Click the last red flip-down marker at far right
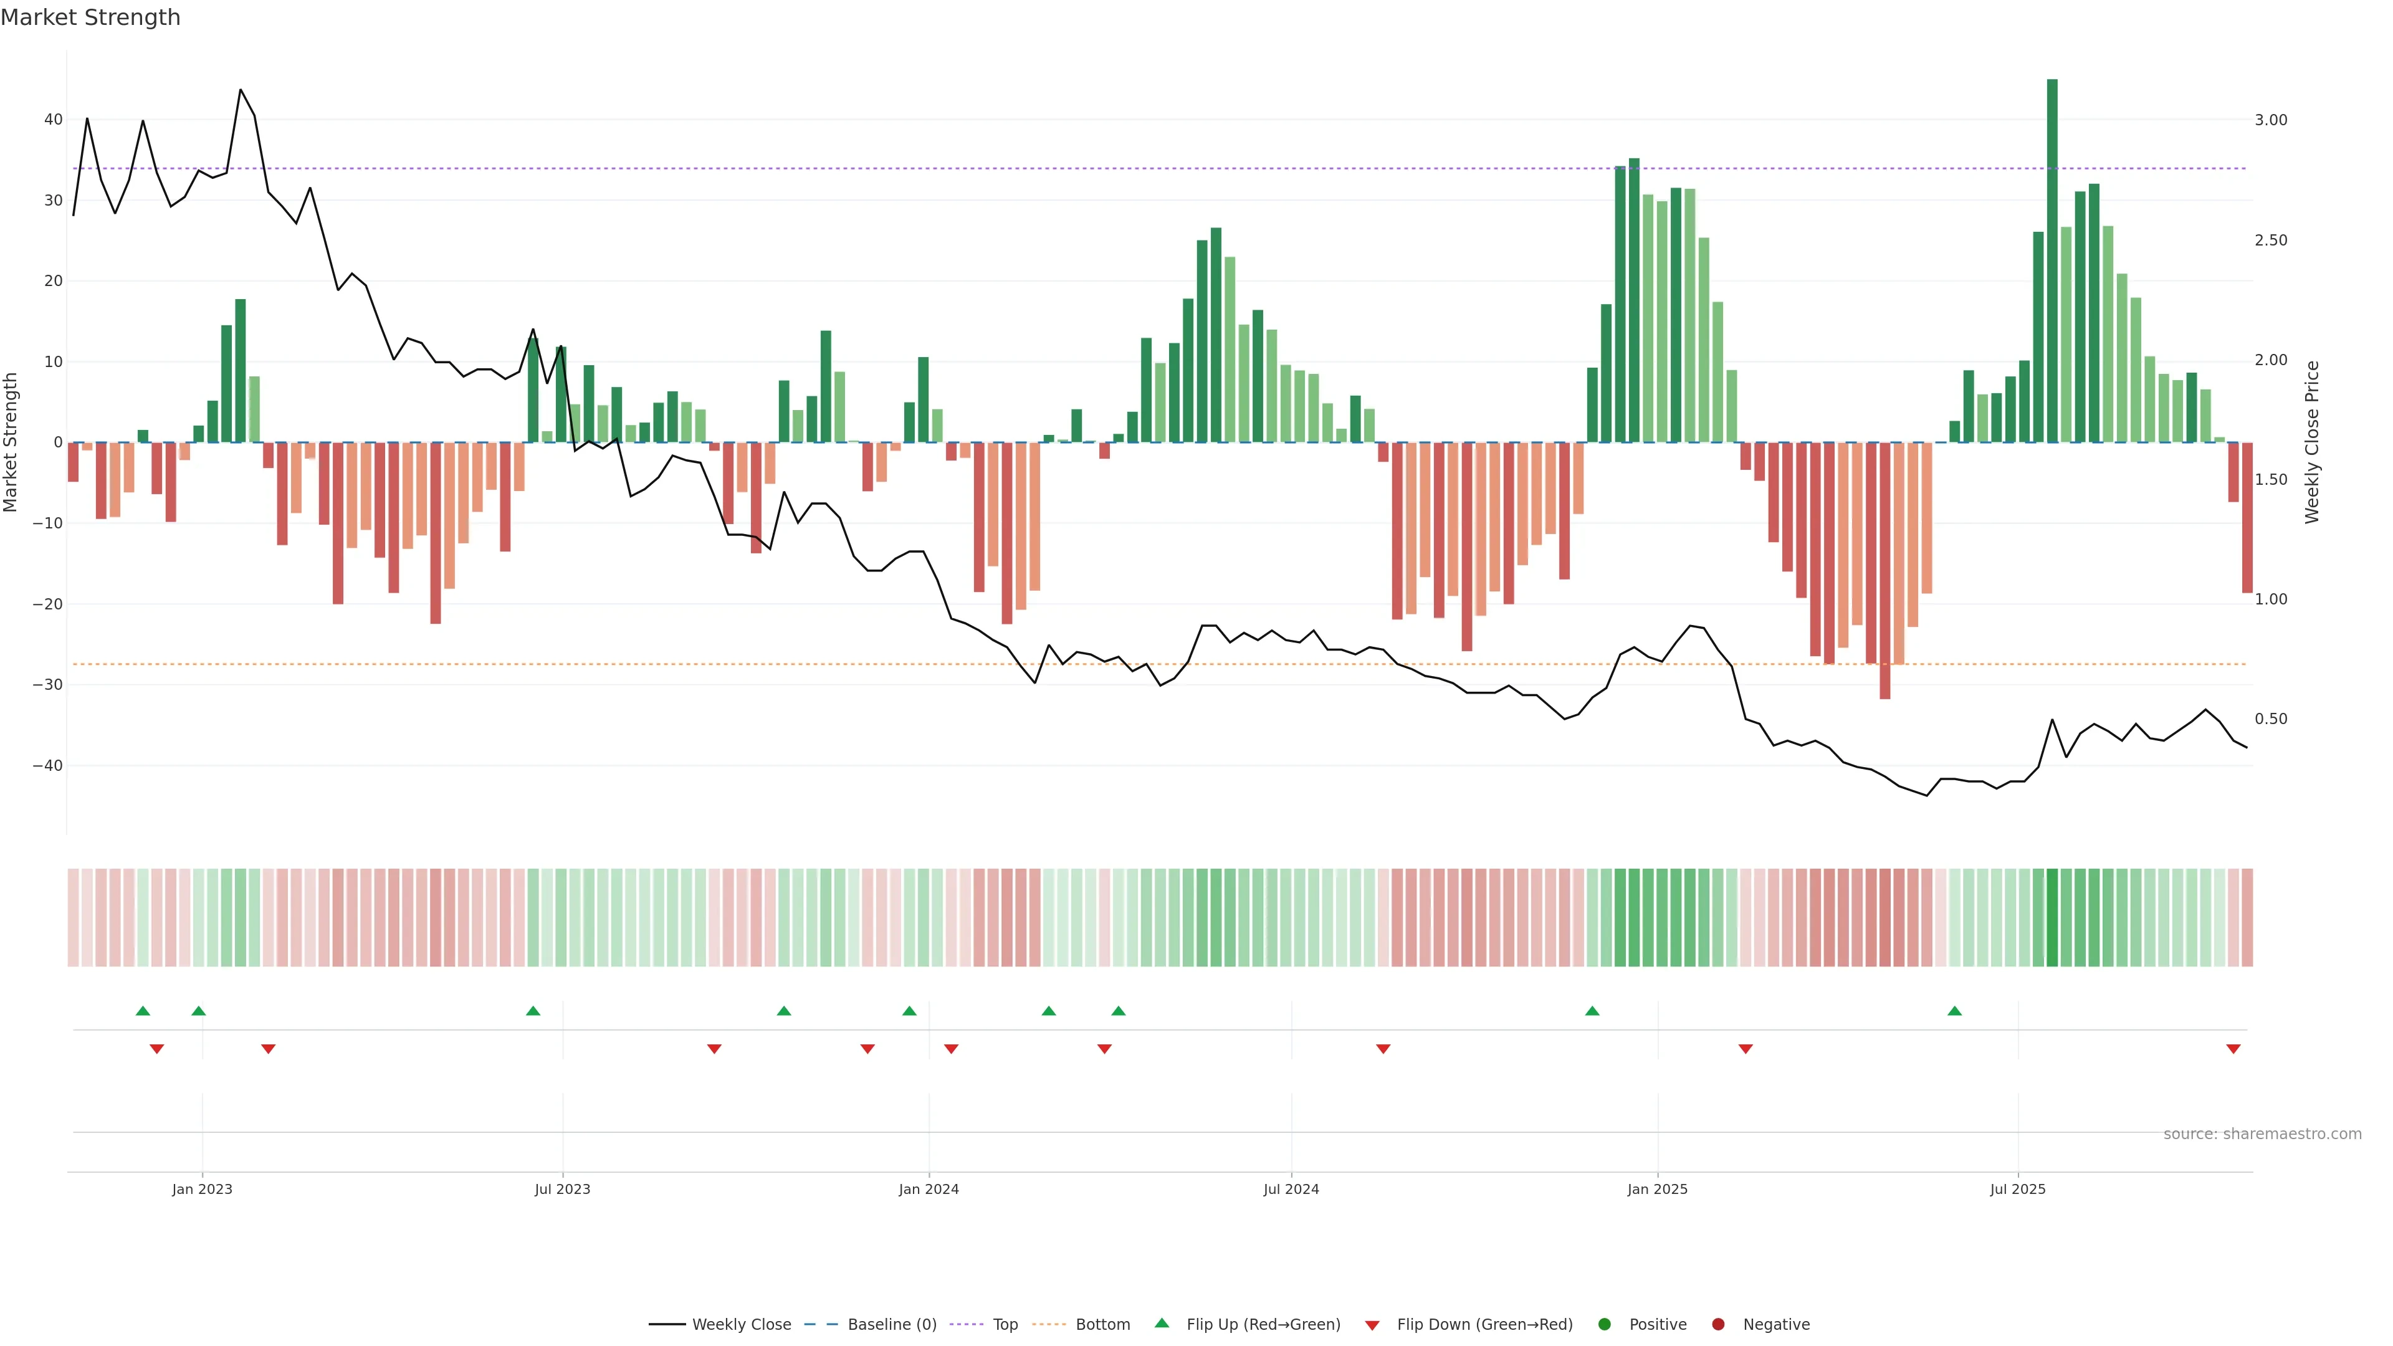Image resolution: width=2393 pixels, height=1346 pixels. (x=2233, y=1049)
